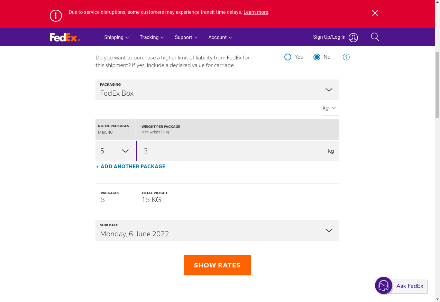Open the number of packages dropdown
This screenshot has height=302, width=440.
pyautogui.click(x=115, y=151)
